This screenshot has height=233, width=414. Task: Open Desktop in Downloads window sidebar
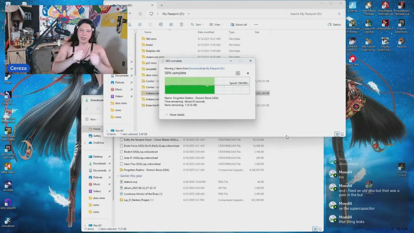(x=98, y=157)
